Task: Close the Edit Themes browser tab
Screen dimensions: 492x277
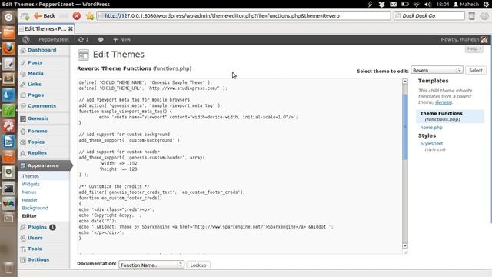Action: [x=71, y=29]
